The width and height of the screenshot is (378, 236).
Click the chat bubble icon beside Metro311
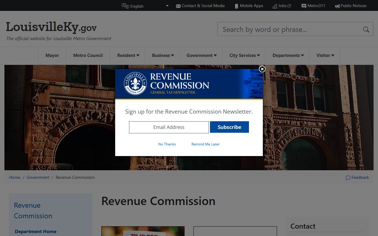click(x=304, y=6)
